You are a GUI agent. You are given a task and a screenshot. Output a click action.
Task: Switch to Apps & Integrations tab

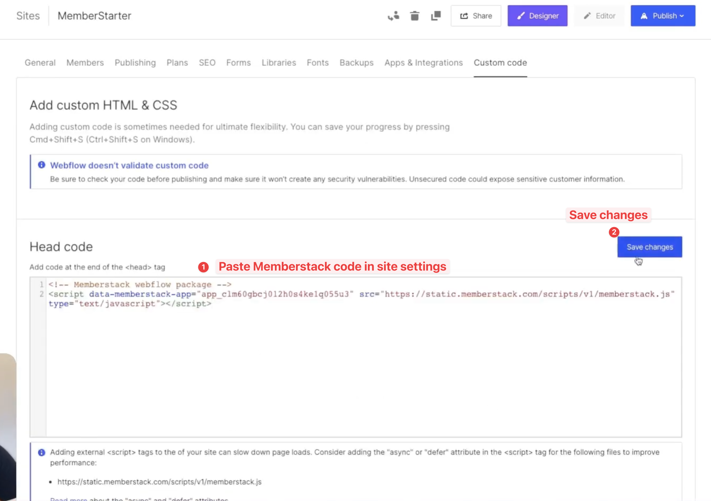click(424, 63)
